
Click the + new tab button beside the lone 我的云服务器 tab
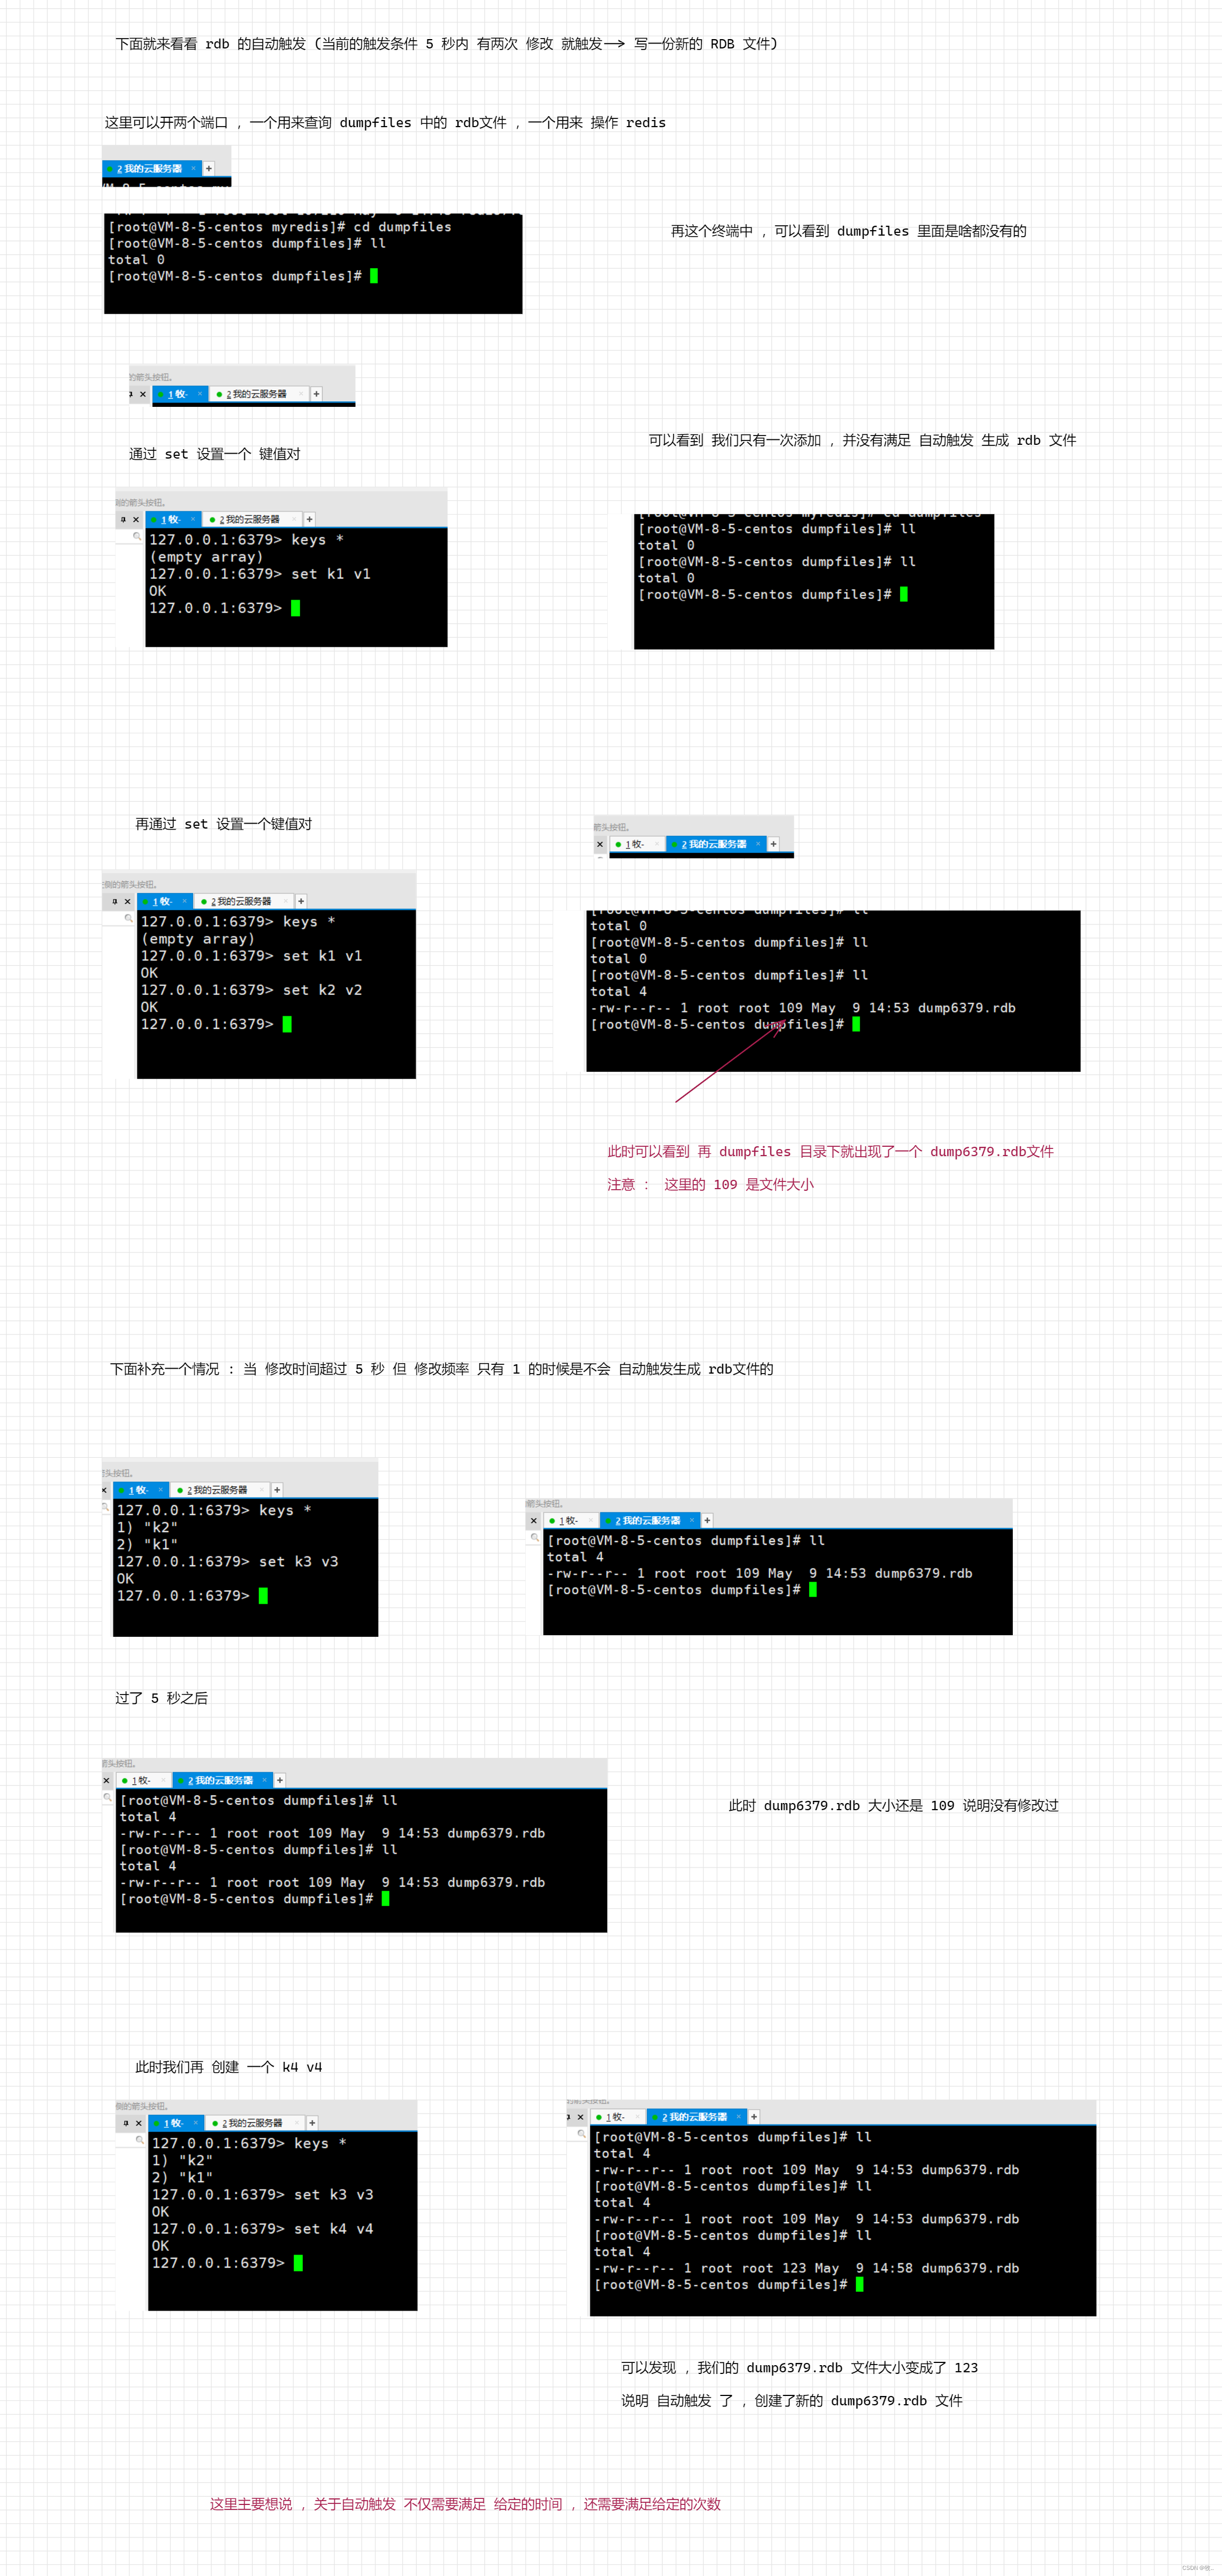click(209, 168)
